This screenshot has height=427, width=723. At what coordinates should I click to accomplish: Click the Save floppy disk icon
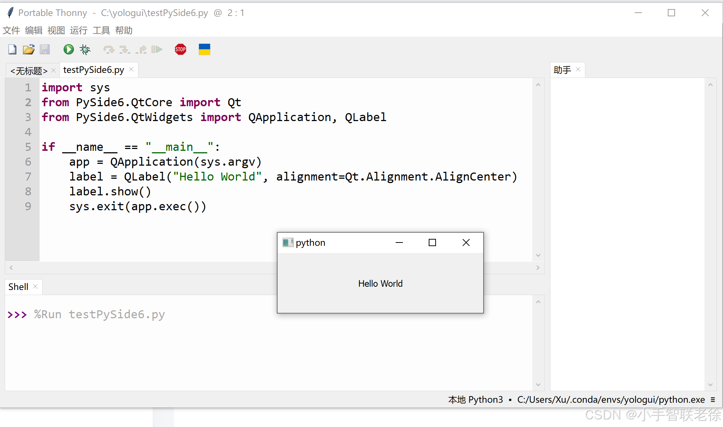[45, 49]
